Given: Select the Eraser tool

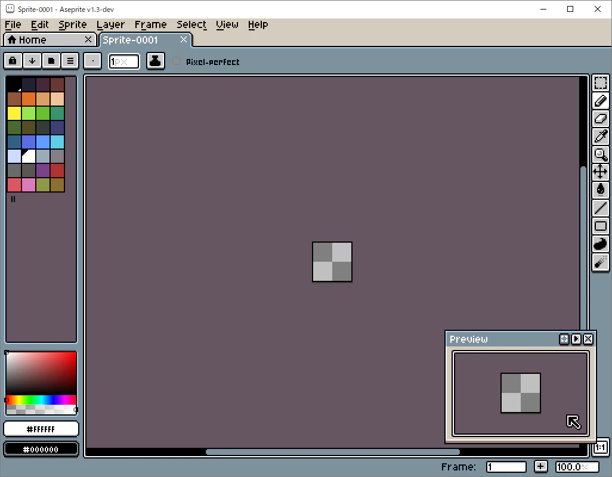Looking at the screenshot, I should pyautogui.click(x=600, y=119).
